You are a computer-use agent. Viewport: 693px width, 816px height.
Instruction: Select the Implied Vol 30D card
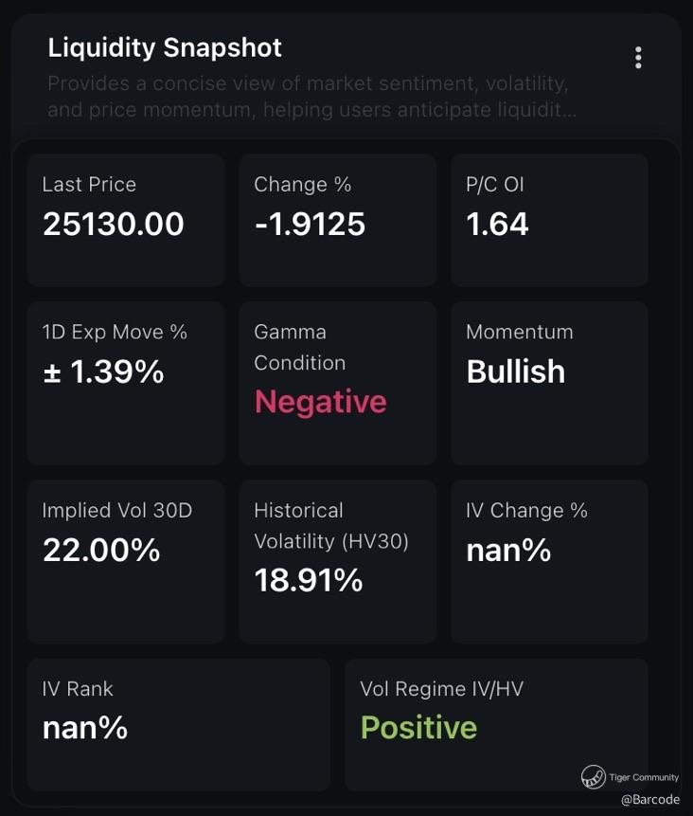point(125,561)
